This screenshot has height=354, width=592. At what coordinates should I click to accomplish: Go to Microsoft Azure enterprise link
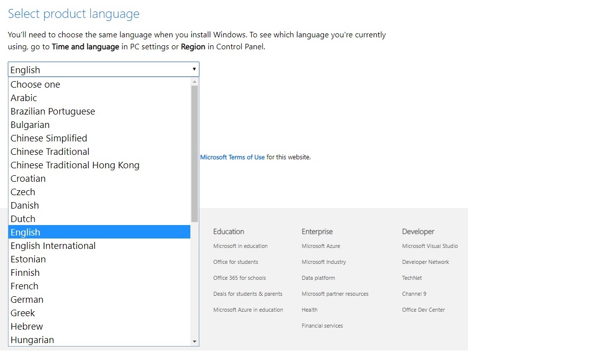[x=320, y=246]
